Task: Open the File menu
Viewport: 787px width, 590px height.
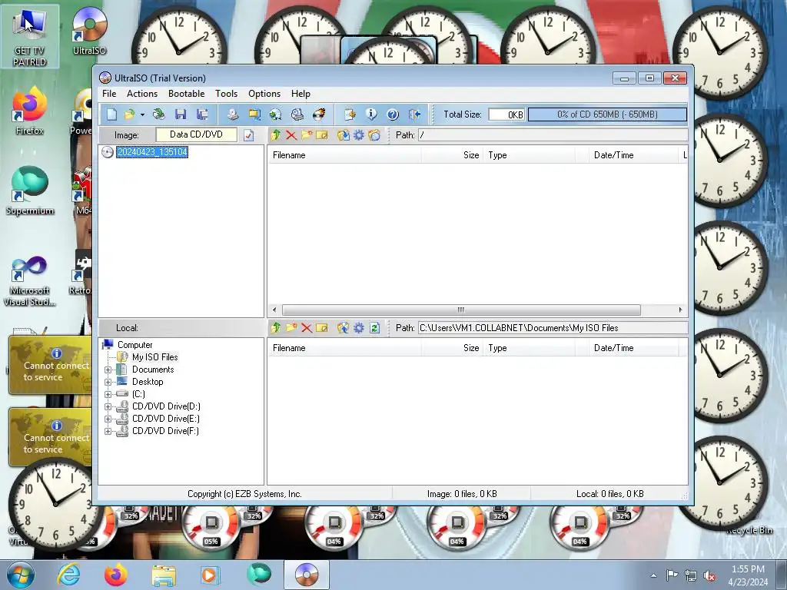Action: click(109, 94)
